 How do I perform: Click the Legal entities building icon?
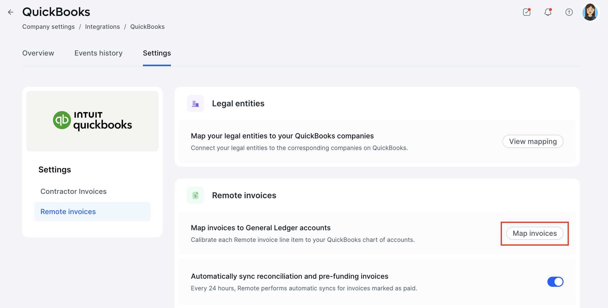195,104
